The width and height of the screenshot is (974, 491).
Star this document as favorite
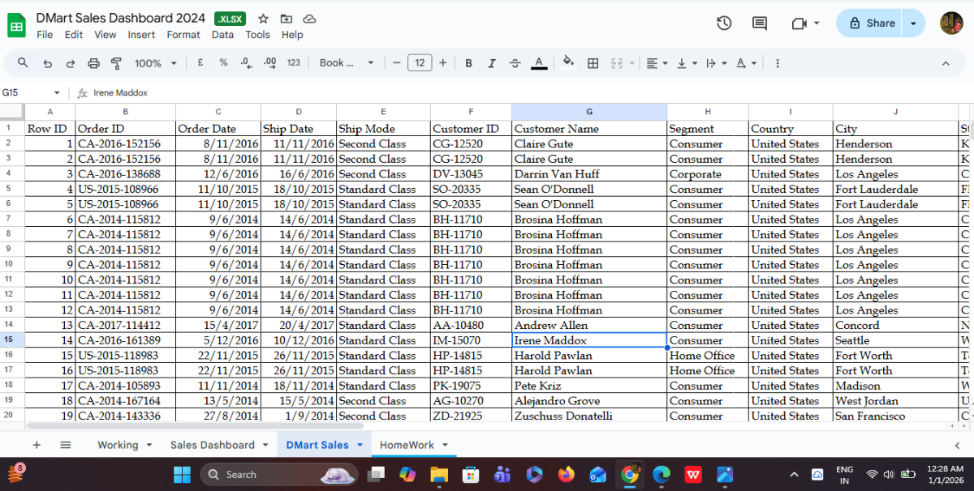[x=263, y=19]
